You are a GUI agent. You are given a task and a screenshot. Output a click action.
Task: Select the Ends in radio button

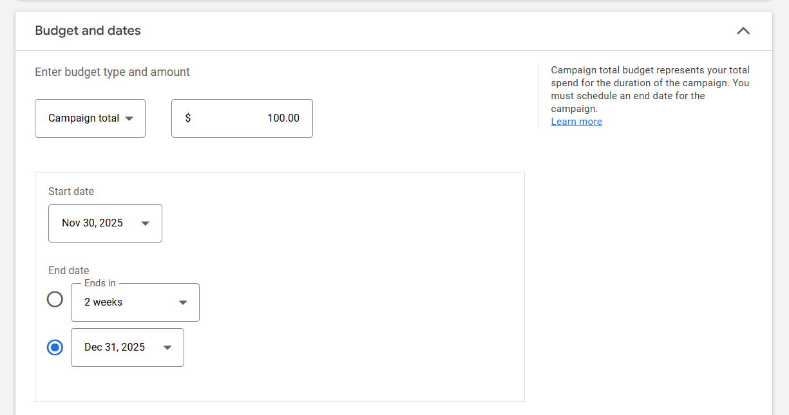tap(55, 299)
